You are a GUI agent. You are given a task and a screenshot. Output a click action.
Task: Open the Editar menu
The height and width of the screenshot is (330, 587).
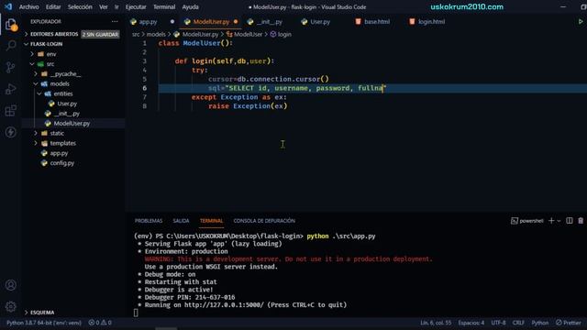pyautogui.click(x=53, y=6)
